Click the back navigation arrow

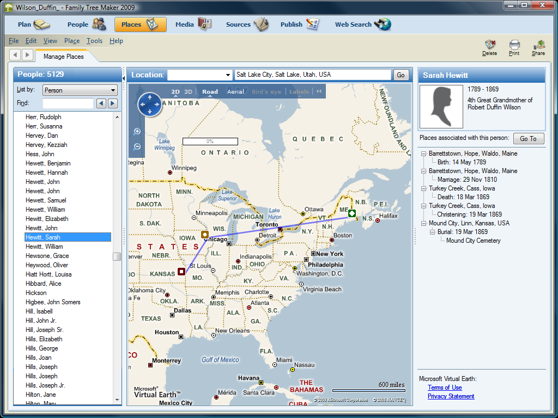[15, 55]
